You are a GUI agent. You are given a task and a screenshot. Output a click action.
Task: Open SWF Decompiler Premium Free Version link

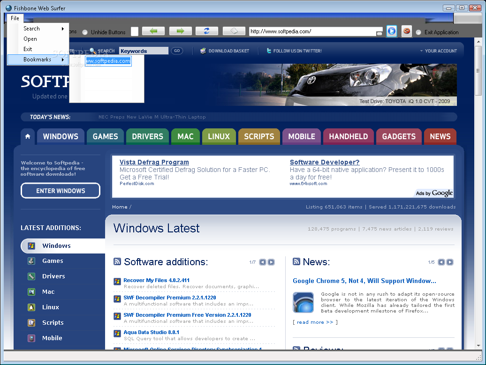click(x=187, y=315)
